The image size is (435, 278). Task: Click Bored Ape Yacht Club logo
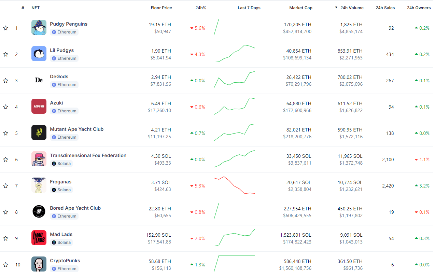coord(39,211)
